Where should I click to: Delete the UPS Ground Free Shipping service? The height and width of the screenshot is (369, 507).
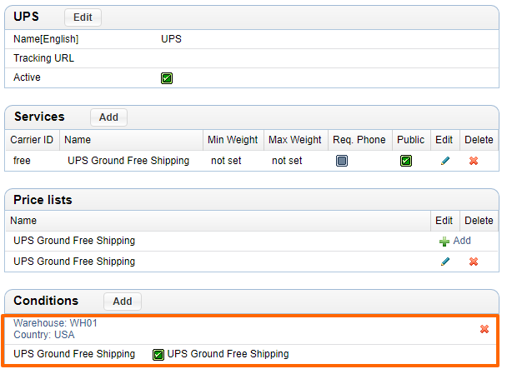[474, 161]
